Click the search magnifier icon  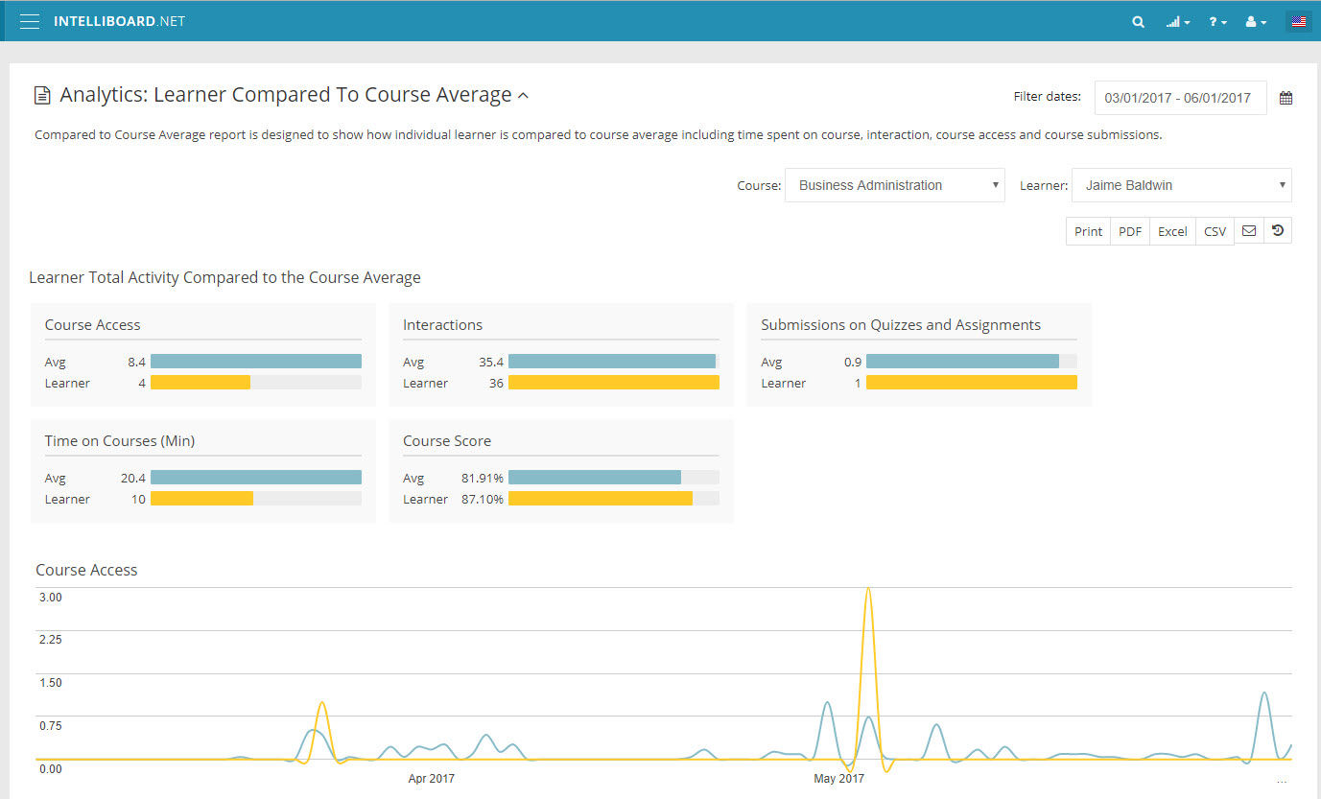coord(1138,21)
